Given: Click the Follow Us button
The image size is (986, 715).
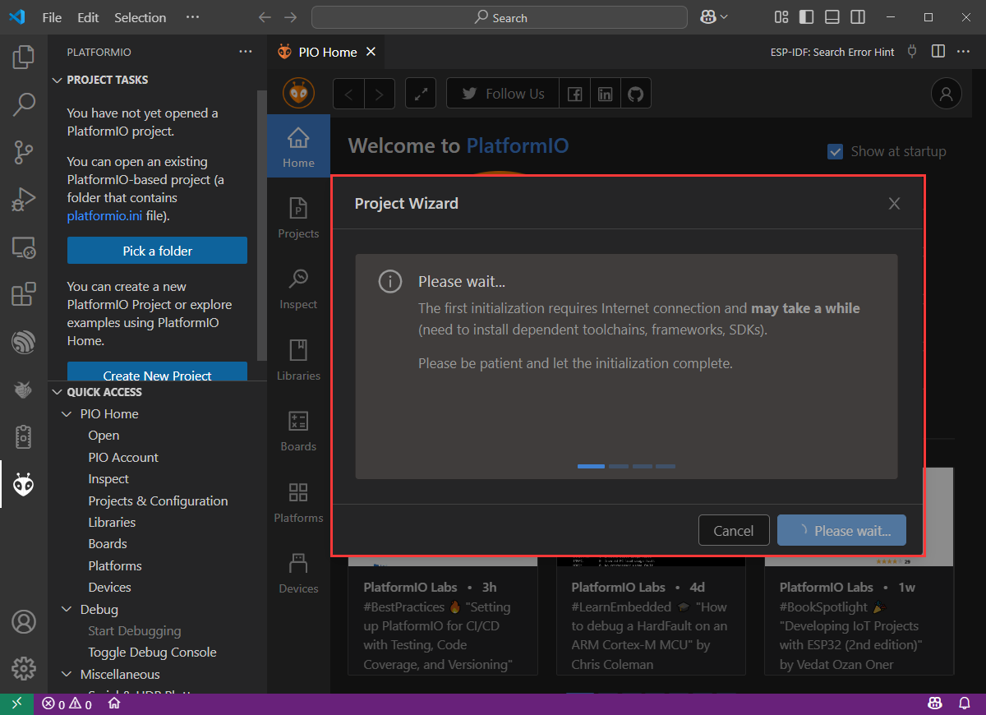Looking at the screenshot, I should [x=503, y=94].
